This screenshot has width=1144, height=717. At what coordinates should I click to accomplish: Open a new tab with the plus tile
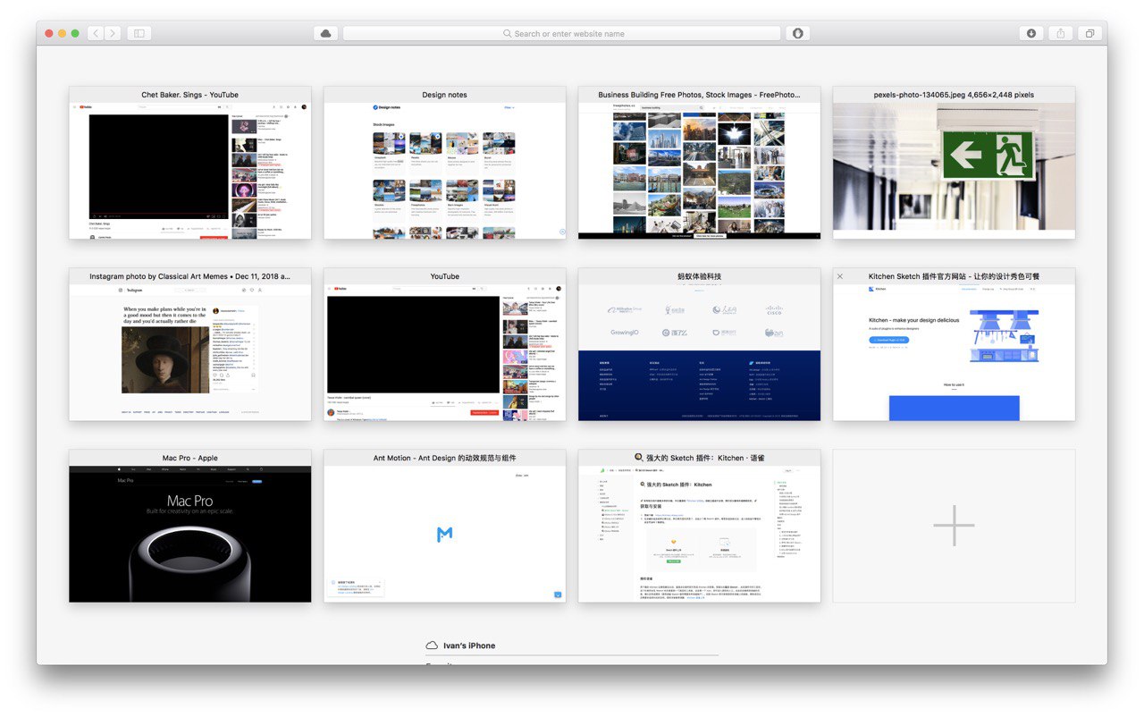[x=954, y=526]
